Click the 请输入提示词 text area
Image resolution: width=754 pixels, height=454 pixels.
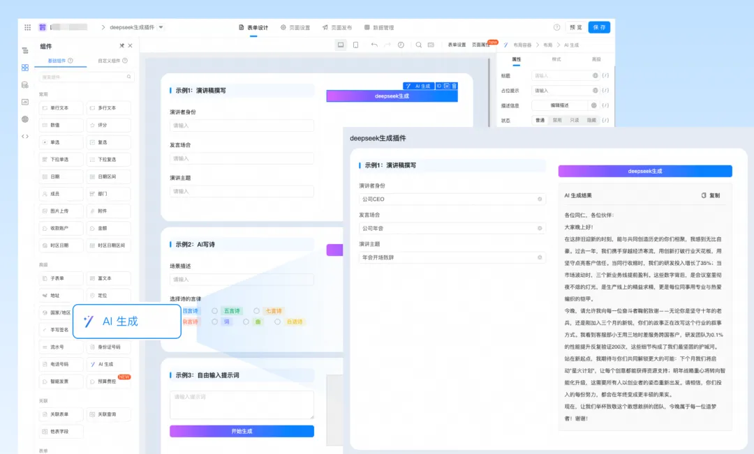(x=242, y=405)
